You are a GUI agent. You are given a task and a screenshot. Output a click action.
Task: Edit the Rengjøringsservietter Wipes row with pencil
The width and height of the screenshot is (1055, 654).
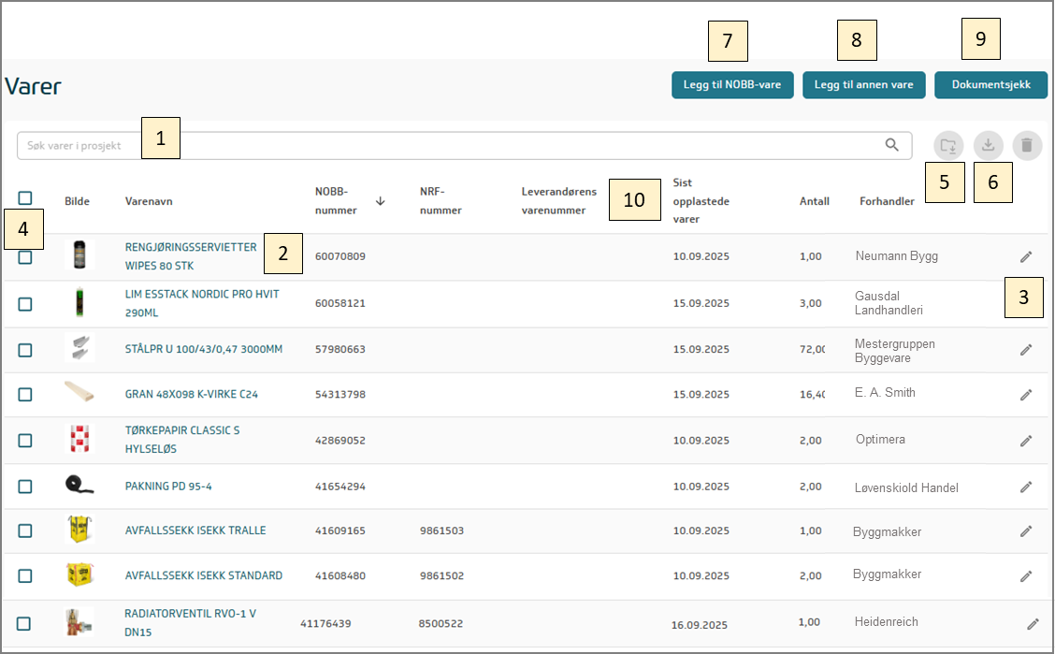[1026, 256]
